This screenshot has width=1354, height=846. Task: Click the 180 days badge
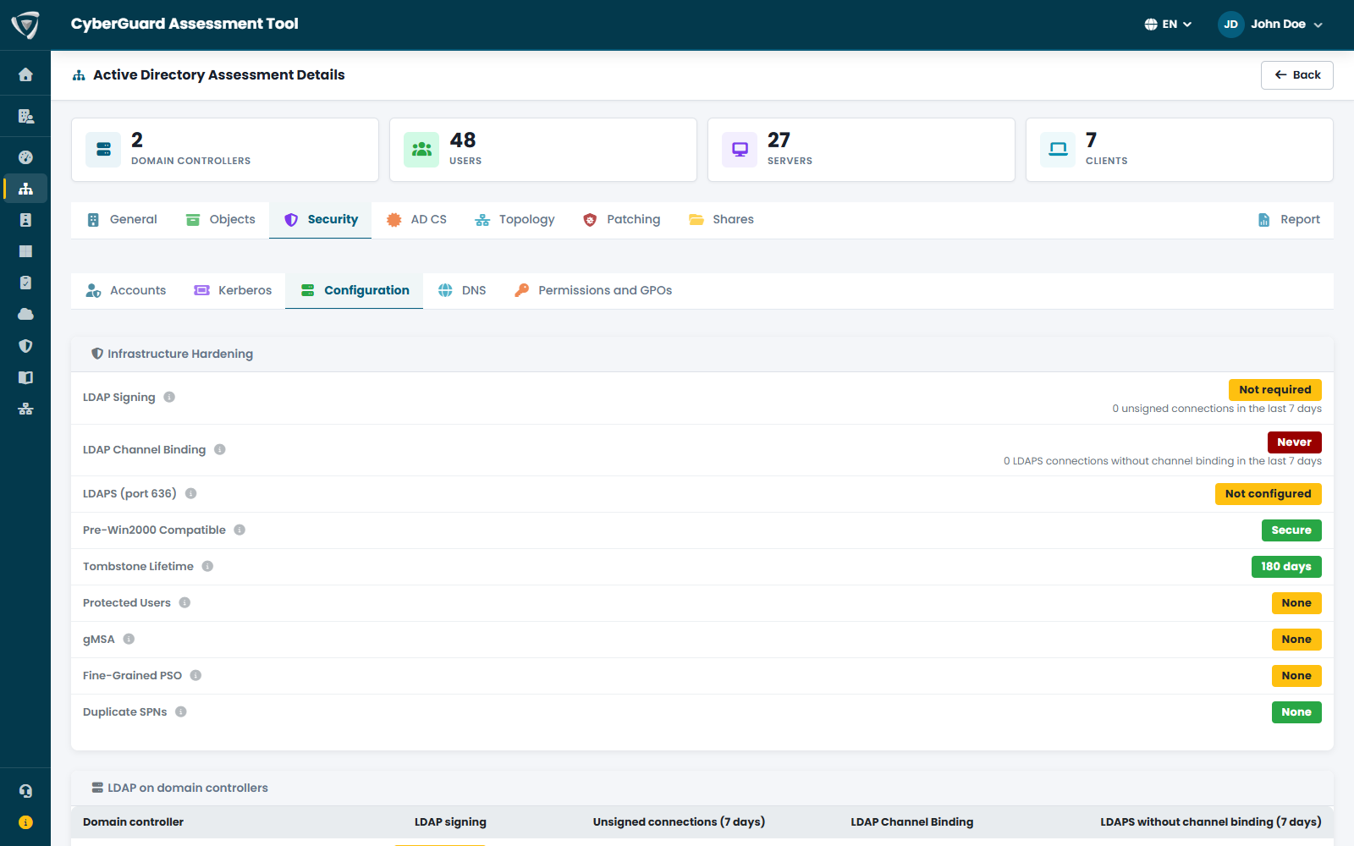click(x=1286, y=567)
